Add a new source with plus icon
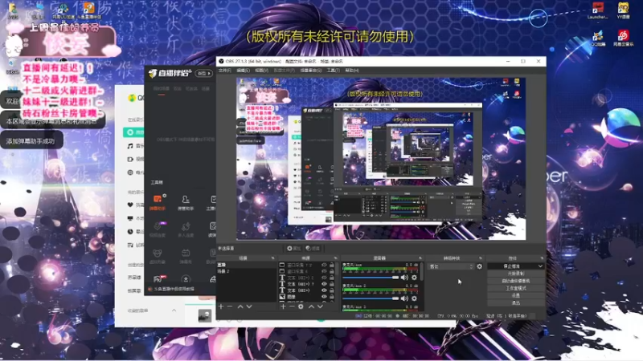The width and height of the screenshot is (643, 361). [283, 306]
